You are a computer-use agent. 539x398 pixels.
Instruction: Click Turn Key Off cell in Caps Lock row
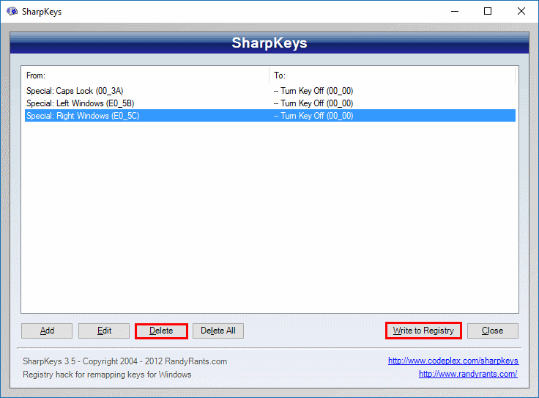[313, 91]
